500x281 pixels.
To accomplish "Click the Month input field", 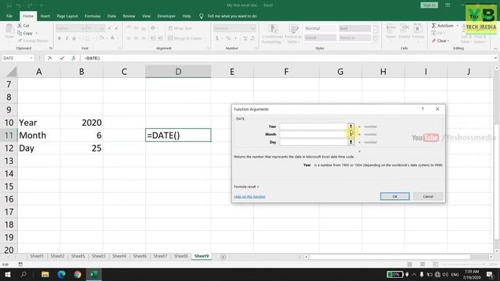I will click(x=313, y=134).
